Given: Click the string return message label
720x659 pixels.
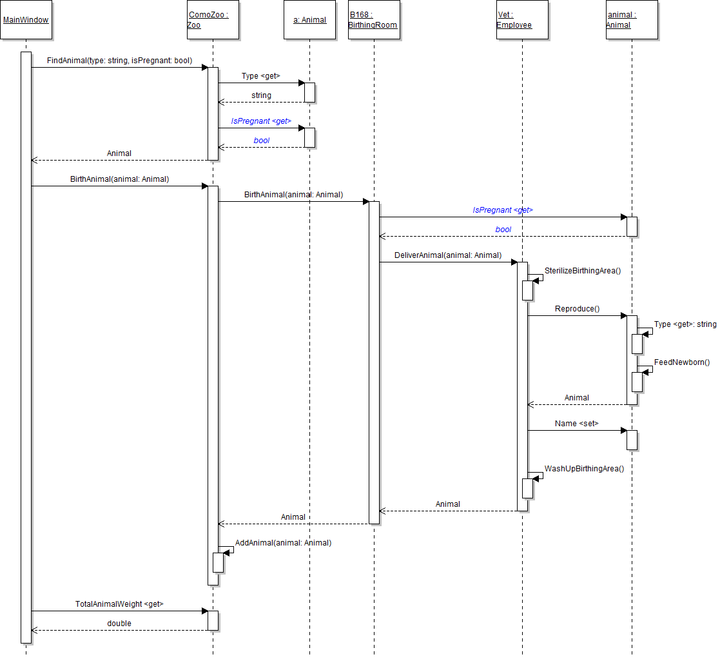Looking at the screenshot, I should point(261,95).
